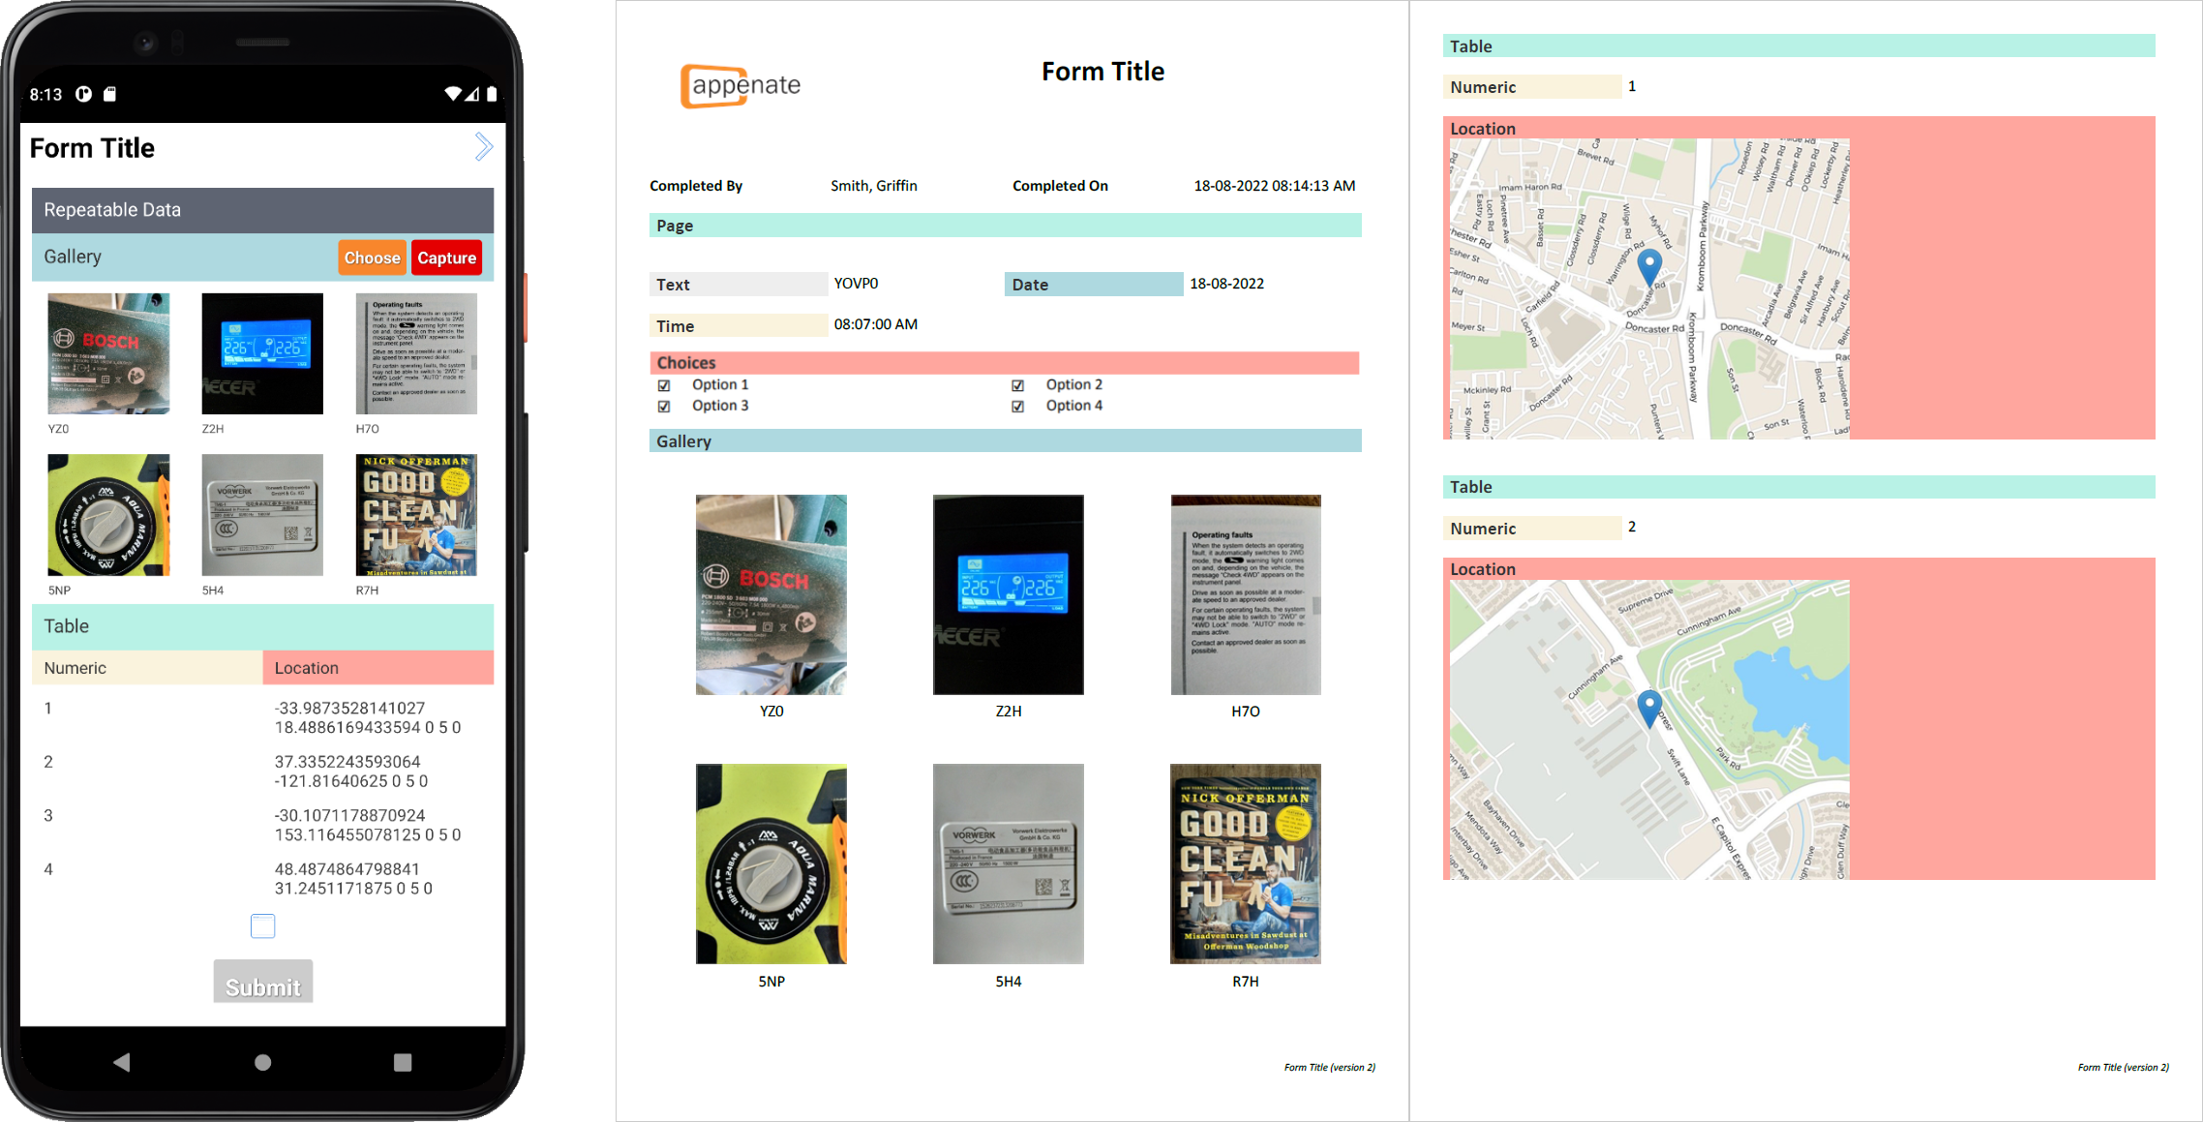Click the H7O Operating faults photo in report
The image size is (2203, 1122).
click(1246, 594)
